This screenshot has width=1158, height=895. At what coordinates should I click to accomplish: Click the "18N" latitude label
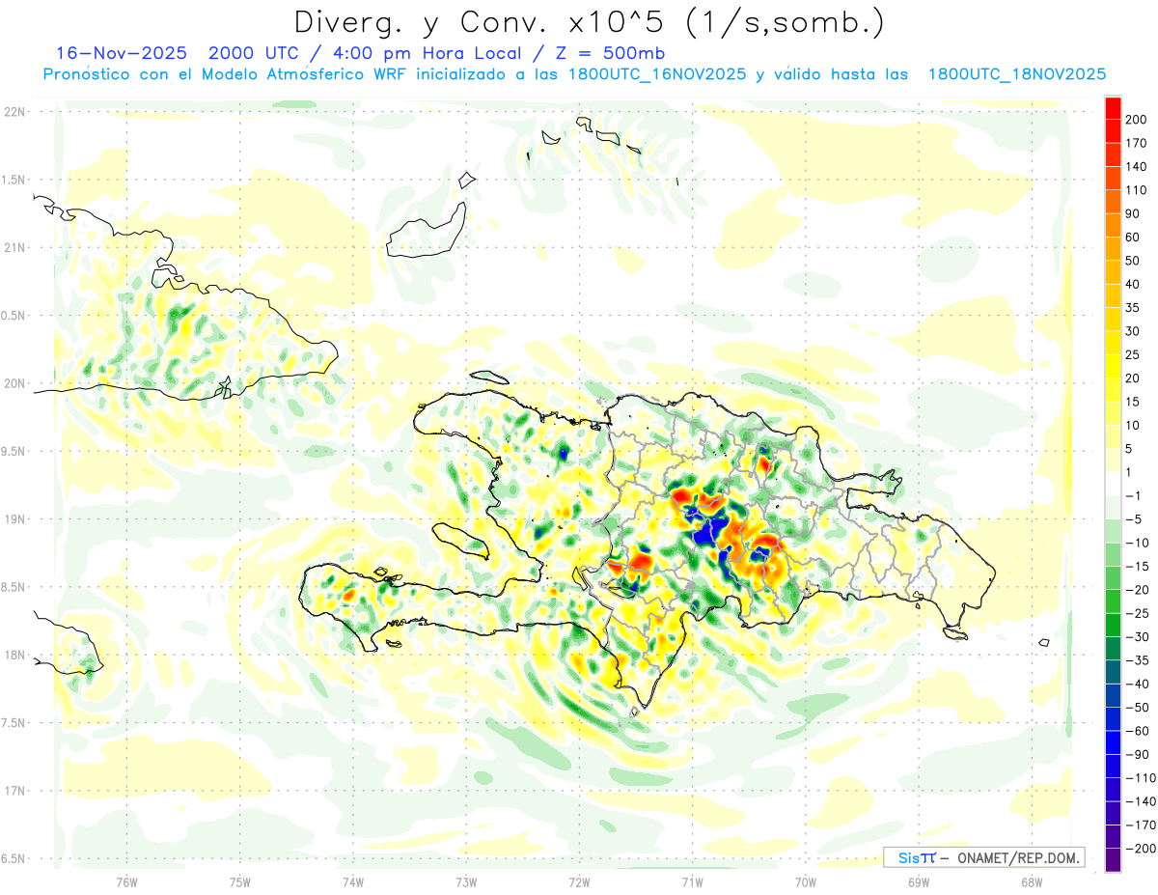14,655
